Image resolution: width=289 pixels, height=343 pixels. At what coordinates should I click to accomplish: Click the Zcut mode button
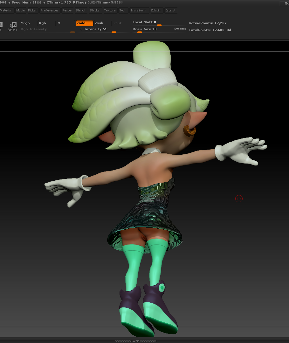(117, 23)
